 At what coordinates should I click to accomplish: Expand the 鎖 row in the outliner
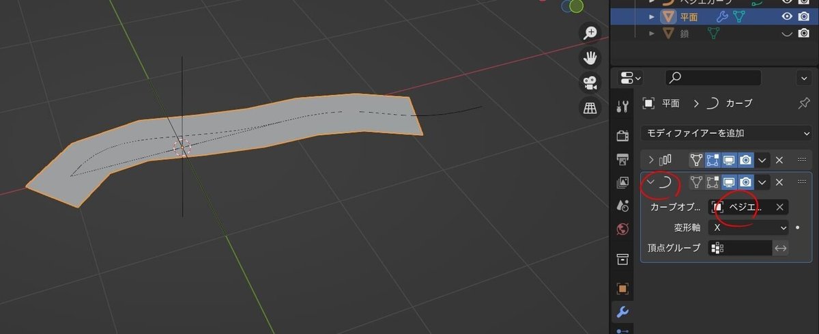651,32
